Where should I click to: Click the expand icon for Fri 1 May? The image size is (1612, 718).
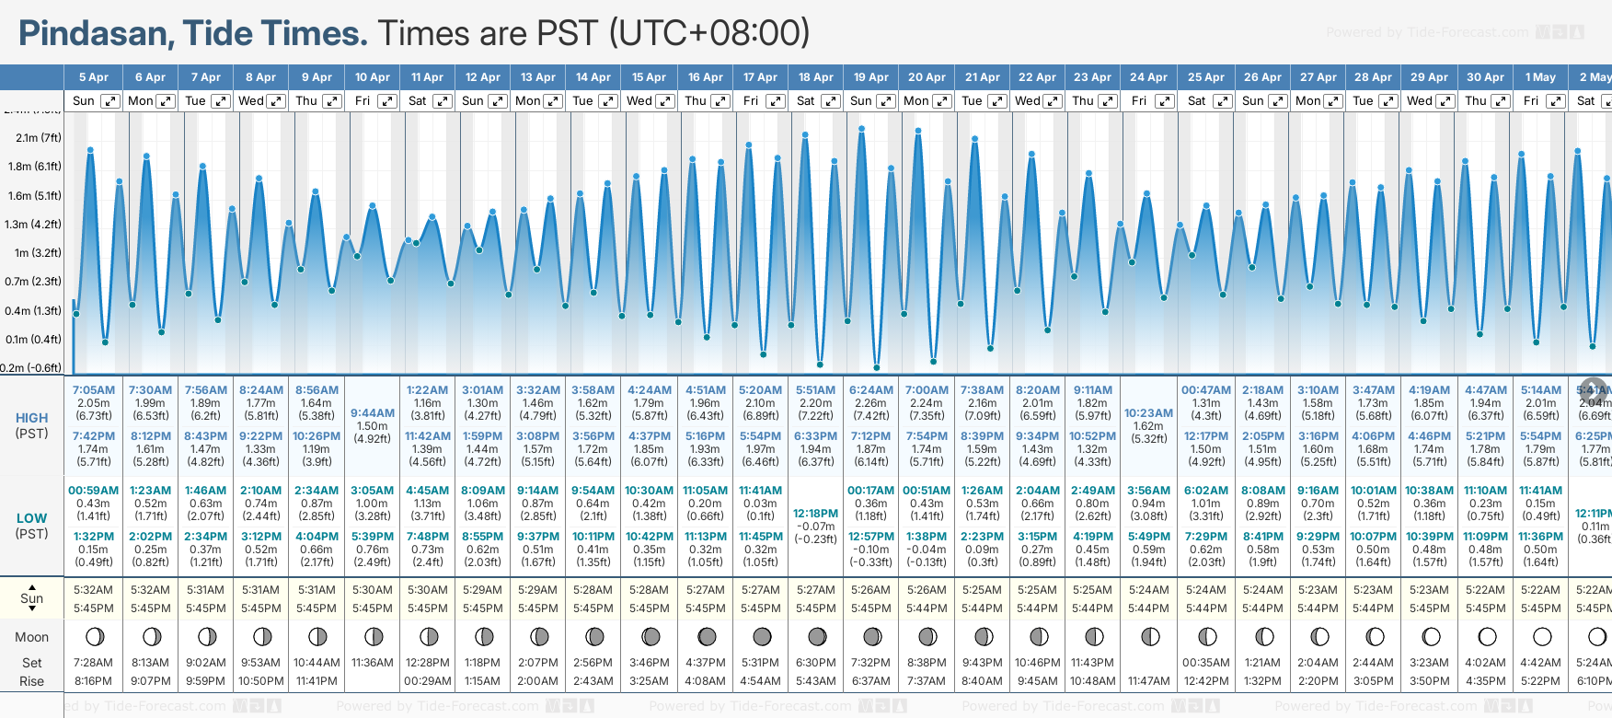[x=1556, y=101]
